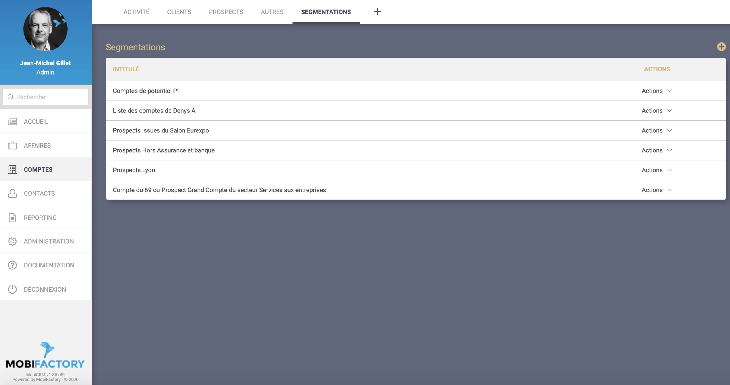The width and height of the screenshot is (730, 385).
Task: Click the Administration gear icon
Action: 12,241
